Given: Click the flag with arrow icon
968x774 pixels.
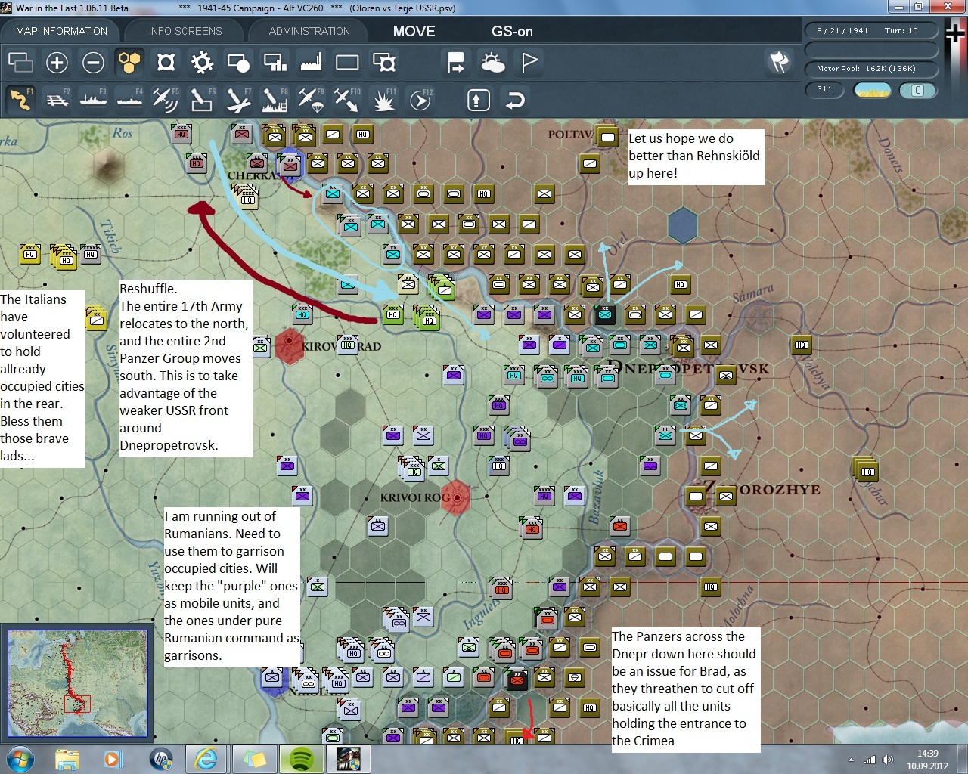Looking at the screenshot, I should [x=456, y=62].
